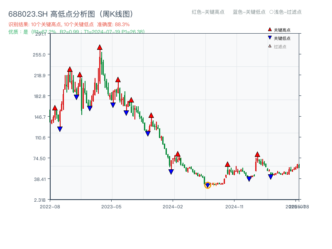The image size is (332, 249).
Task: Click the 2024-02 date label on x-axis
Action: (173, 205)
